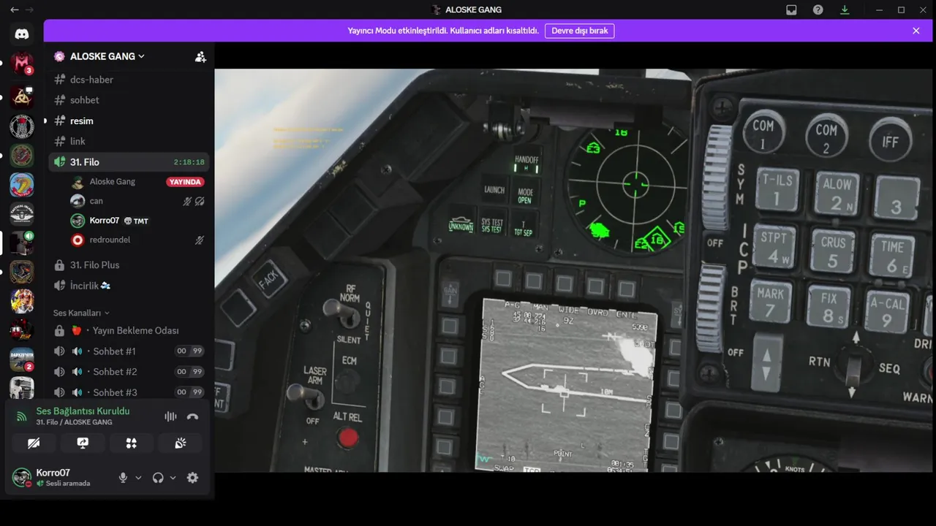Collapse the Ses Kanalları category

point(81,313)
